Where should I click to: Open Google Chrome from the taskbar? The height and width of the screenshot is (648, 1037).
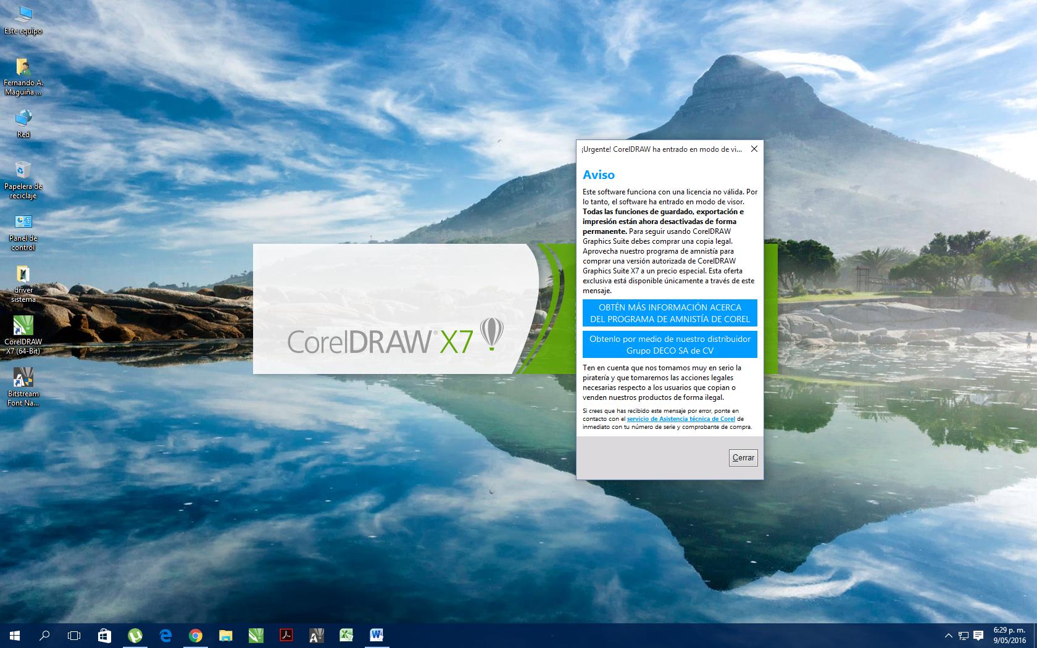click(196, 635)
